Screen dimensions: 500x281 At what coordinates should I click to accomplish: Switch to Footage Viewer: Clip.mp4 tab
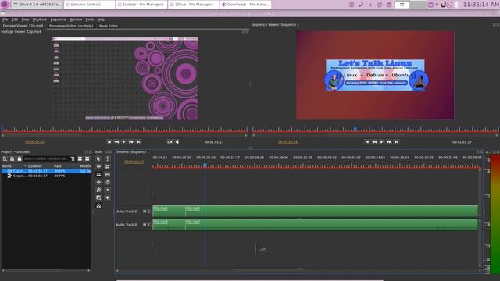coord(23,26)
